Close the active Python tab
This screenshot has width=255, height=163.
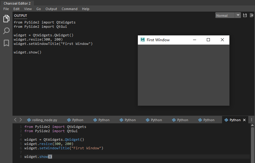(244, 120)
